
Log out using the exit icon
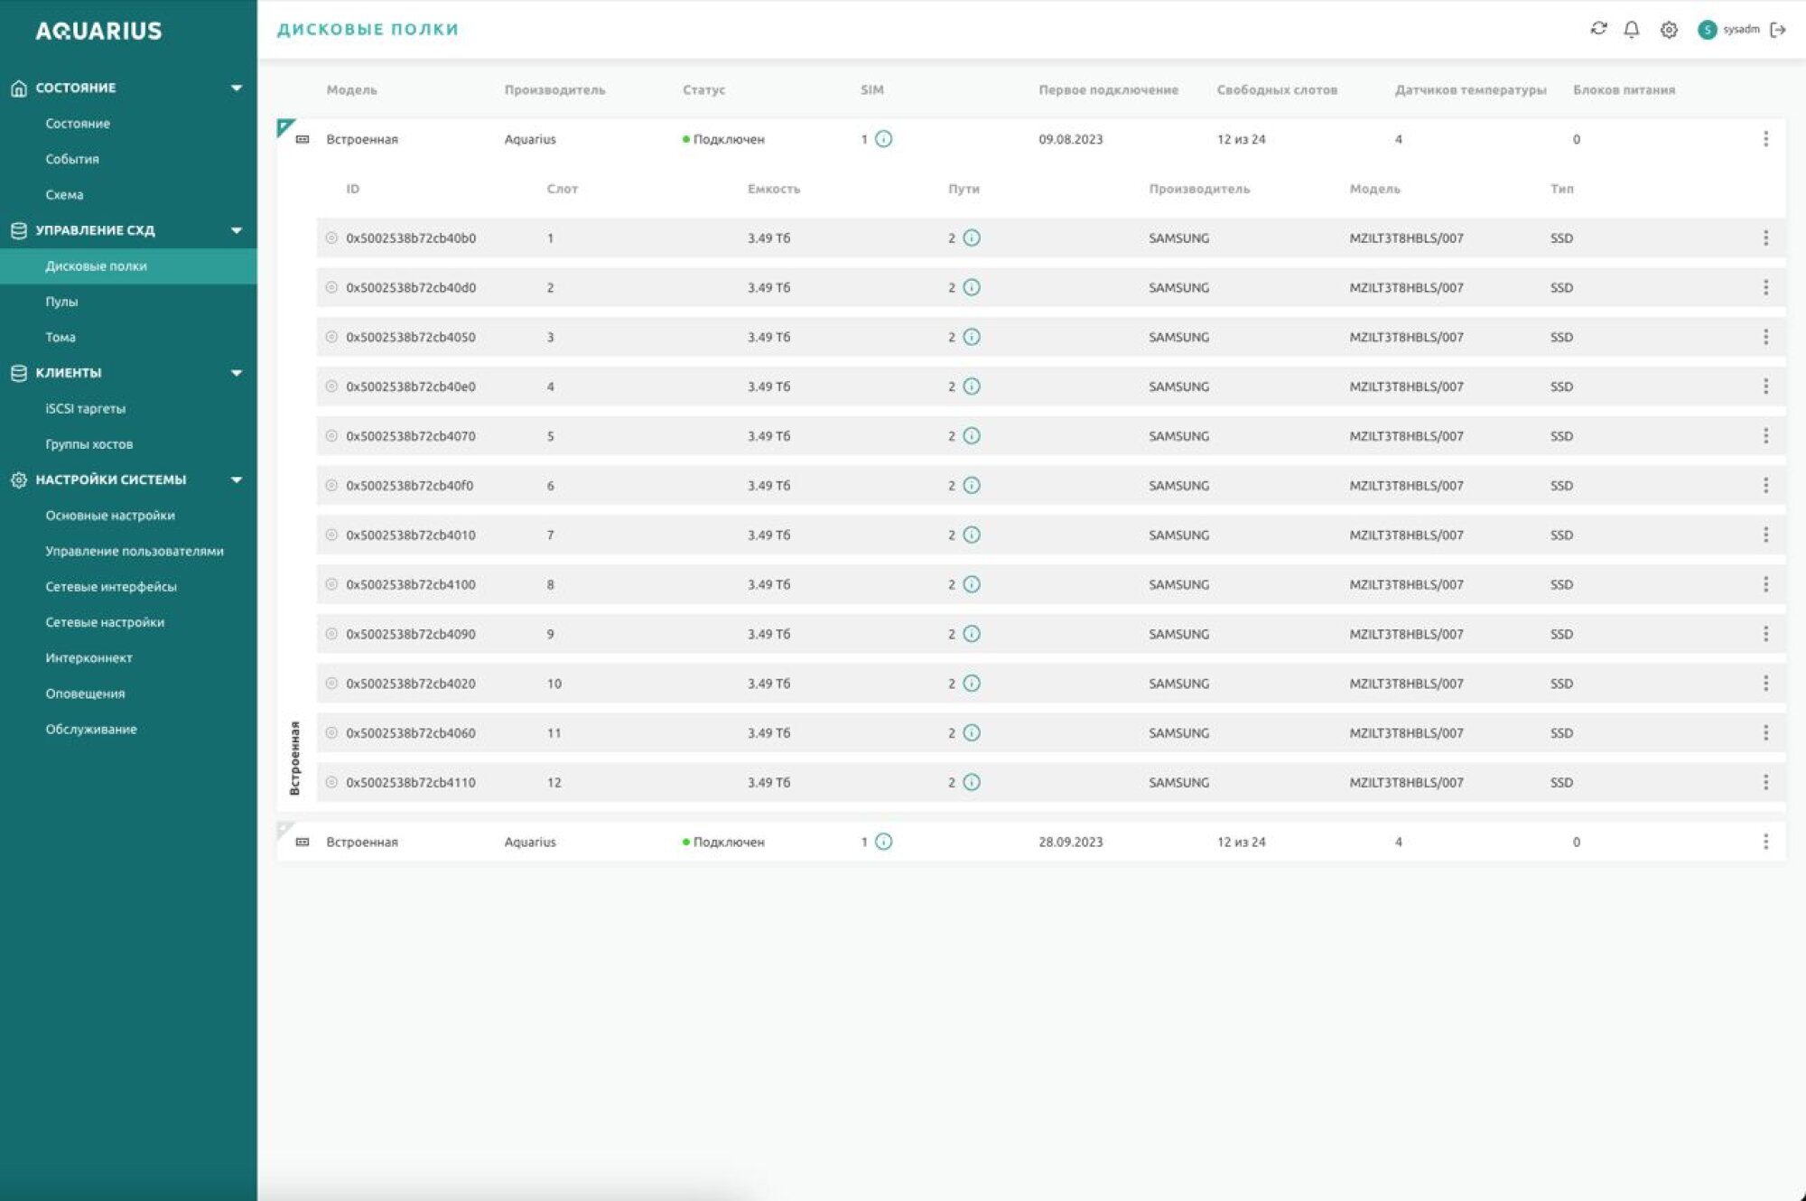click(x=1778, y=30)
